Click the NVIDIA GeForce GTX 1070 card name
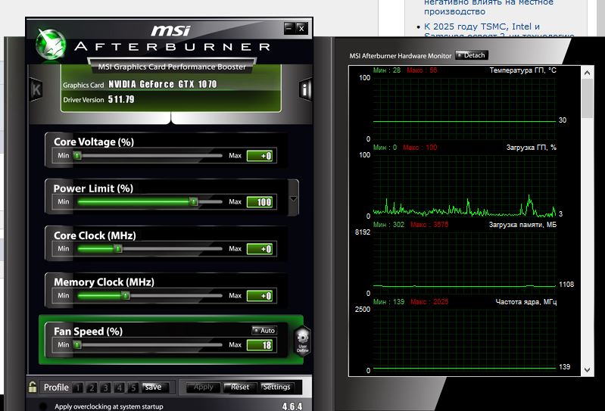The width and height of the screenshot is (605, 411). [163, 85]
